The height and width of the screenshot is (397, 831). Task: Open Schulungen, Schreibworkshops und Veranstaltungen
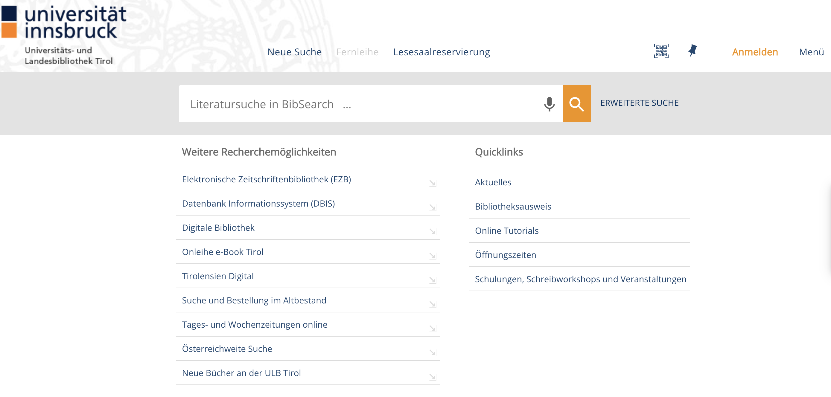click(x=580, y=279)
